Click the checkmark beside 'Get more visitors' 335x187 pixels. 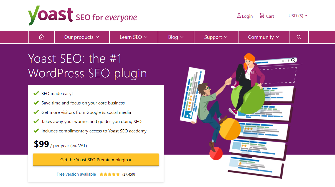click(36, 112)
